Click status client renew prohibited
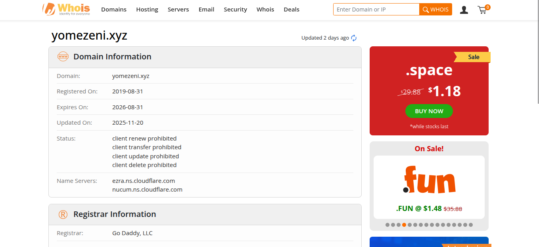The height and width of the screenshot is (247, 539). [144, 139]
